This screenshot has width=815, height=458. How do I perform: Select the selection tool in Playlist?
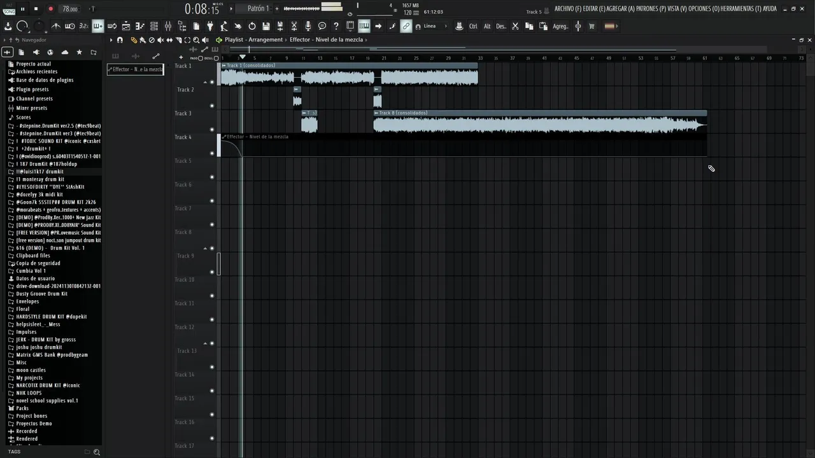[187, 40]
